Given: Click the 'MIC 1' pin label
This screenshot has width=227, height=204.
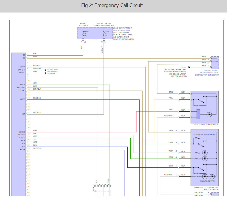Looking at the screenshot, I should tap(22, 85).
